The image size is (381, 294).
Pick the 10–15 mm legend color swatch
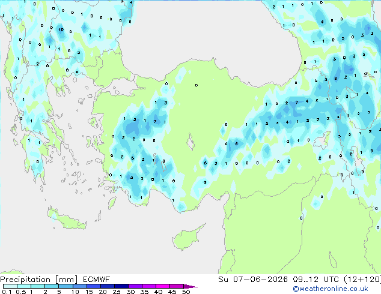[79, 286]
